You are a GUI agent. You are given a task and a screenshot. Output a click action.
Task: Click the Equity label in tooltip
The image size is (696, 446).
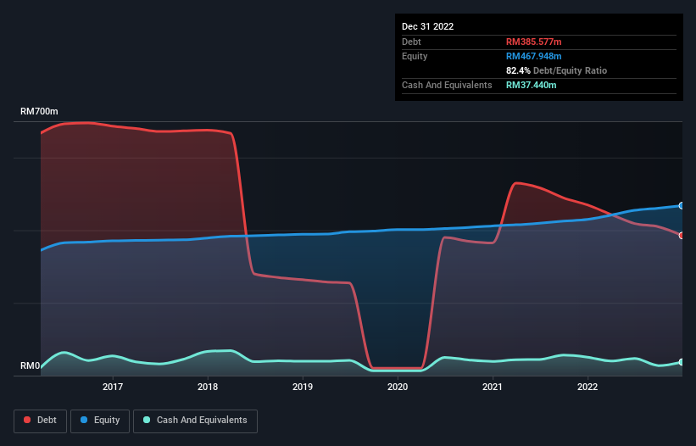tap(415, 56)
